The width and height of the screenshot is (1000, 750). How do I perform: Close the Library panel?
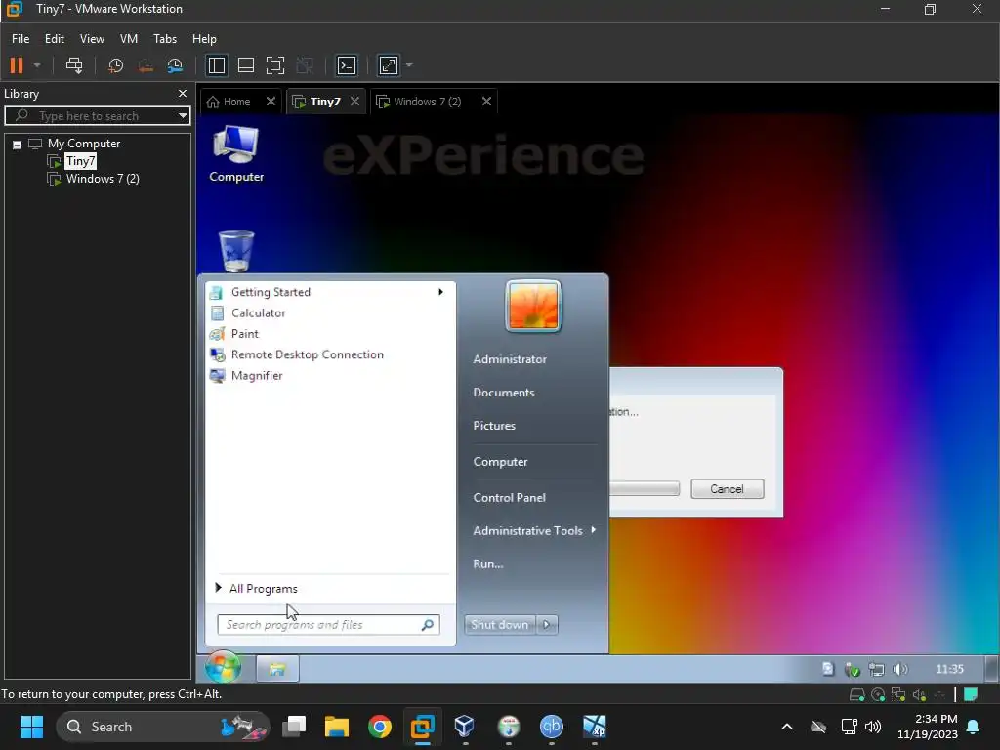[x=183, y=93]
